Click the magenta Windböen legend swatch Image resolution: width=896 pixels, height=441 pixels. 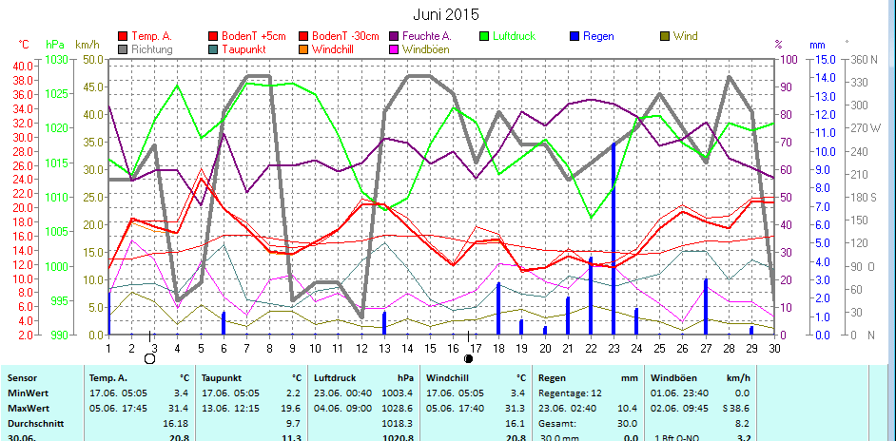393,49
